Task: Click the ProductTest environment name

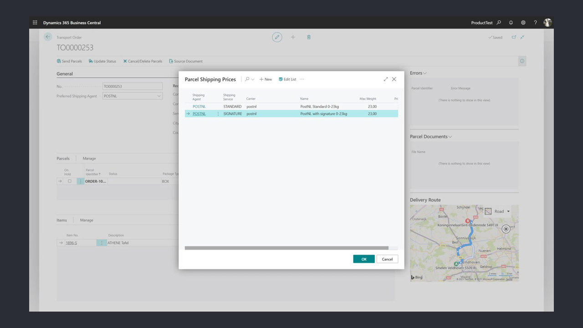Action: [482, 23]
